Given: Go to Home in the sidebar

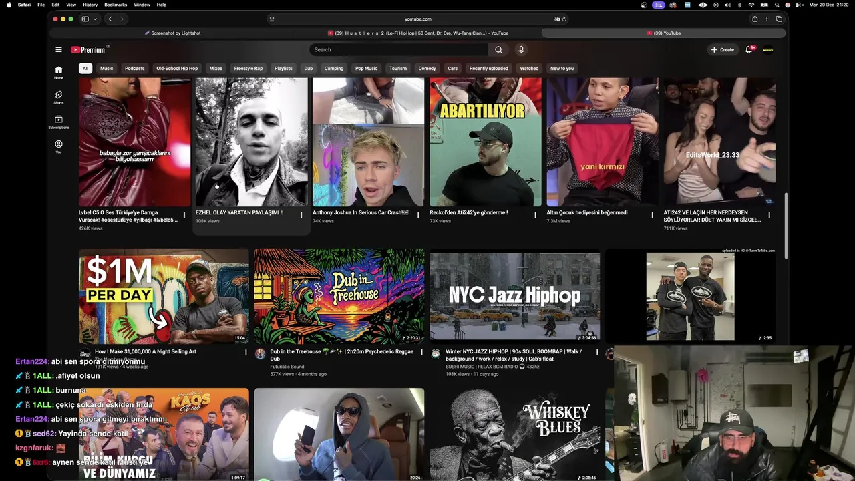Looking at the screenshot, I should pyautogui.click(x=59, y=72).
